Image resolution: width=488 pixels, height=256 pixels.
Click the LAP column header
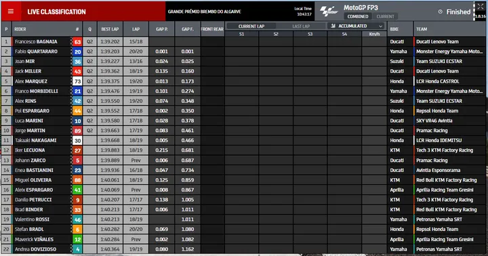pos(136,29)
